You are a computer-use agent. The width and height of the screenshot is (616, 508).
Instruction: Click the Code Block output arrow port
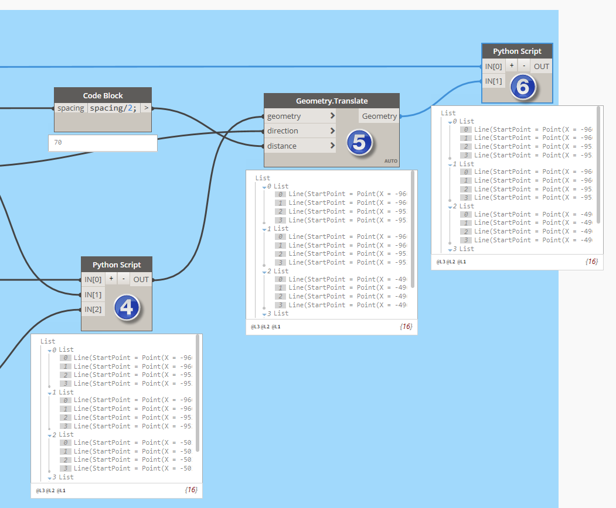point(146,108)
